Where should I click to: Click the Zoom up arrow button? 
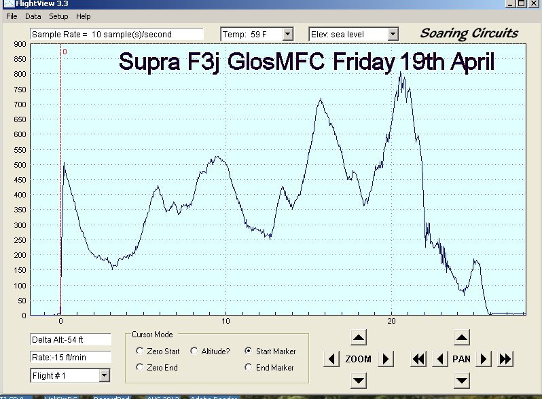[x=359, y=337]
